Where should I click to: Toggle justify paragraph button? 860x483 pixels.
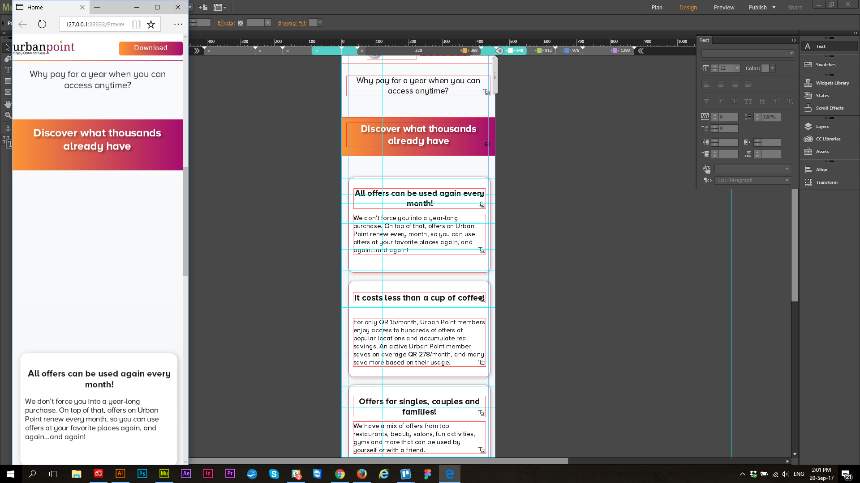[748, 84]
